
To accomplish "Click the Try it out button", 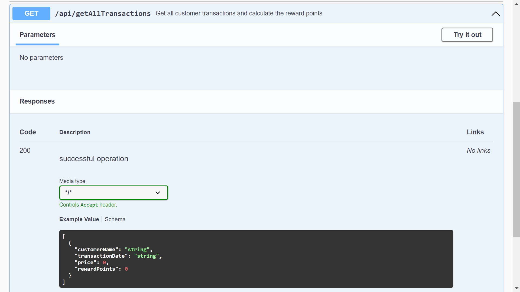I will [467, 35].
